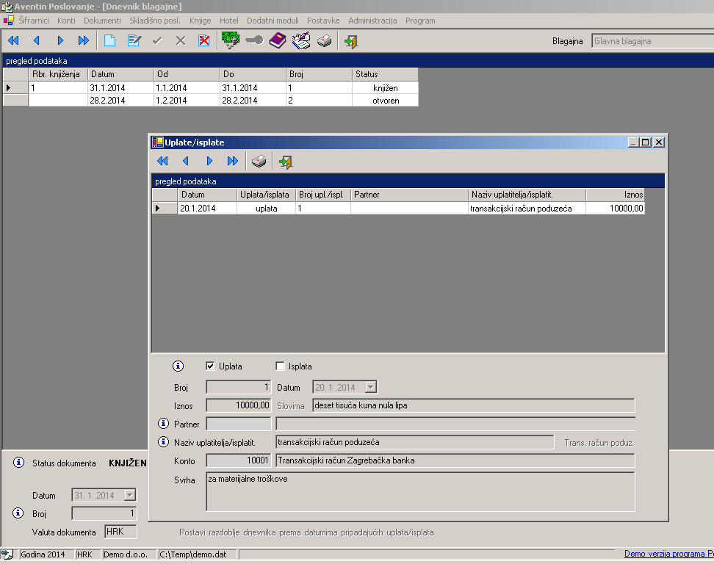Click the exit door icon in Uplate/isplate window
Image resolution: width=714 pixels, height=564 pixels.
[286, 162]
